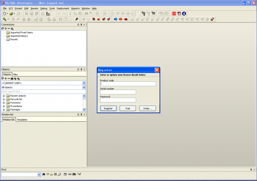Click the Product code input field
257x181 pixels.
pyautogui.click(x=128, y=84)
